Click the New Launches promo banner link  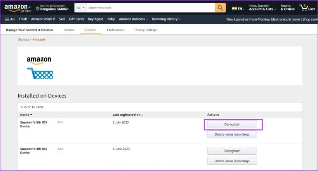(272, 20)
